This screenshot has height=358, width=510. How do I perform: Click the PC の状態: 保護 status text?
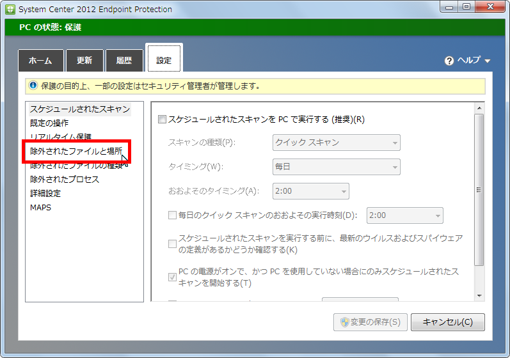point(50,27)
